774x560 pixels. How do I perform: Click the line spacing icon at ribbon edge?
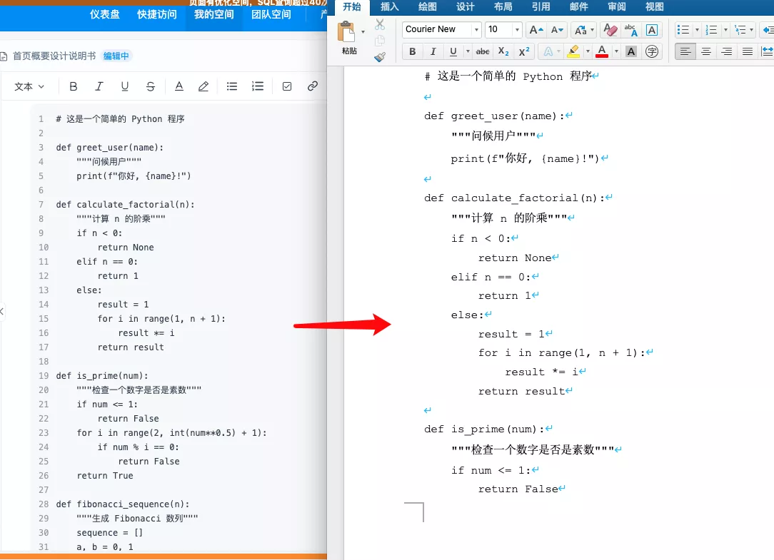click(768, 51)
